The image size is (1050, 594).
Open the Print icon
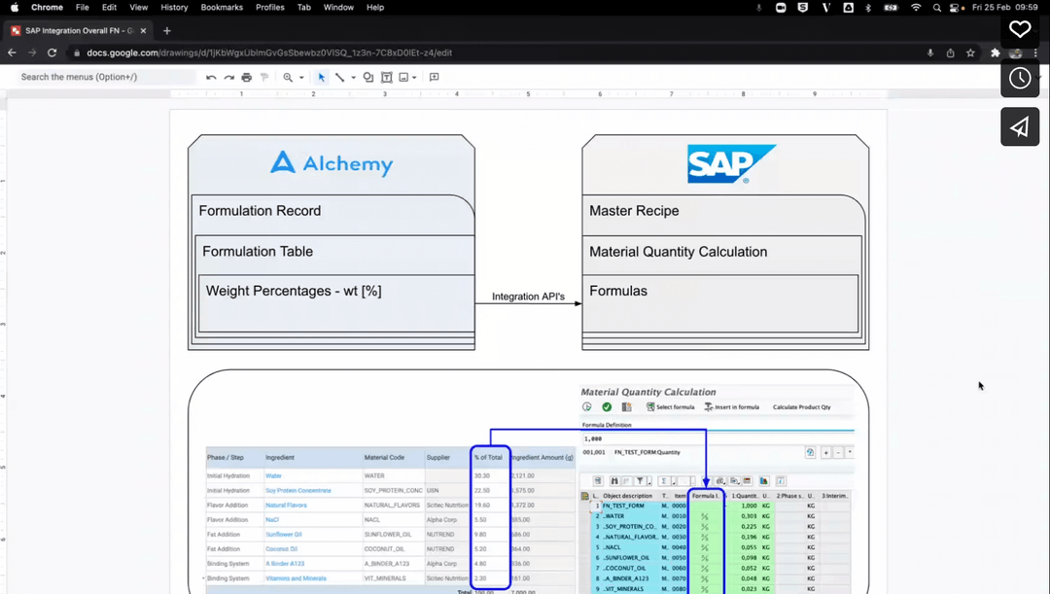(x=246, y=77)
